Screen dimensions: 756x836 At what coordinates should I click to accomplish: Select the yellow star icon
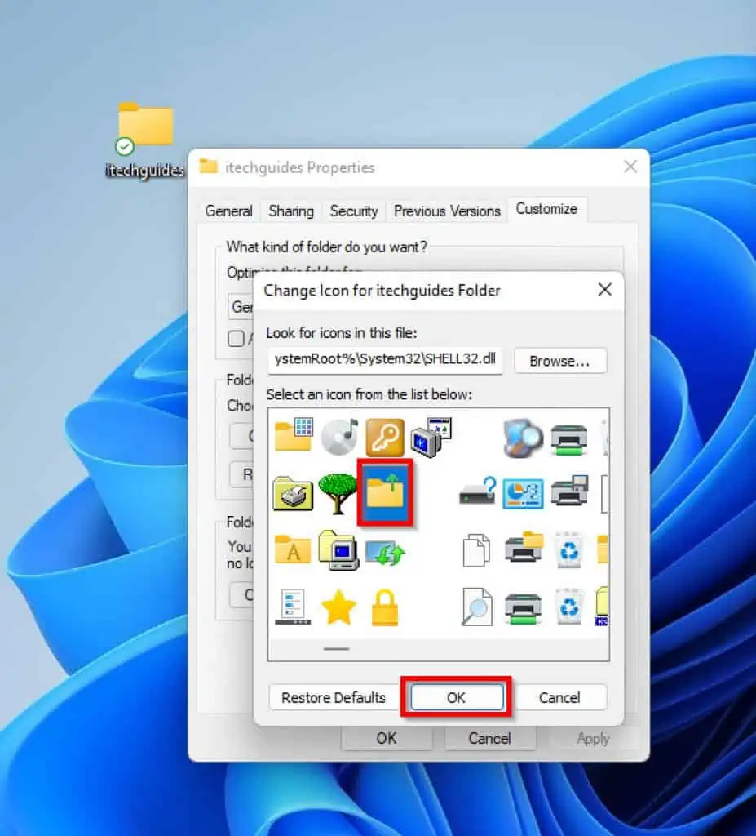[x=340, y=607]
